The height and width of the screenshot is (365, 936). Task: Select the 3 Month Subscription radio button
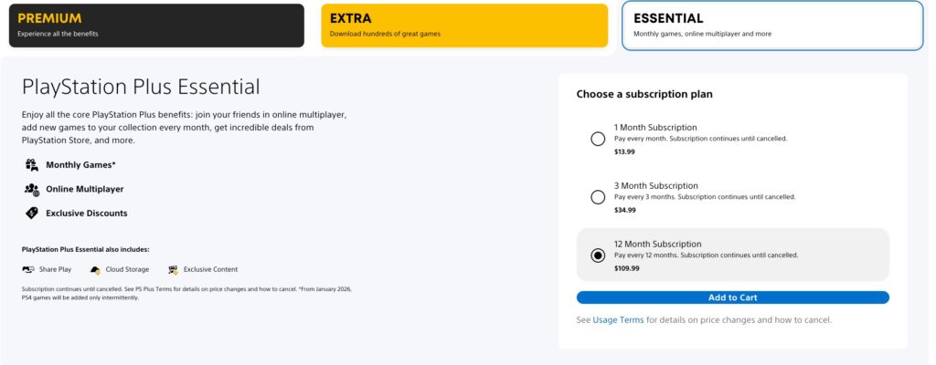click(x=598, y=197)
